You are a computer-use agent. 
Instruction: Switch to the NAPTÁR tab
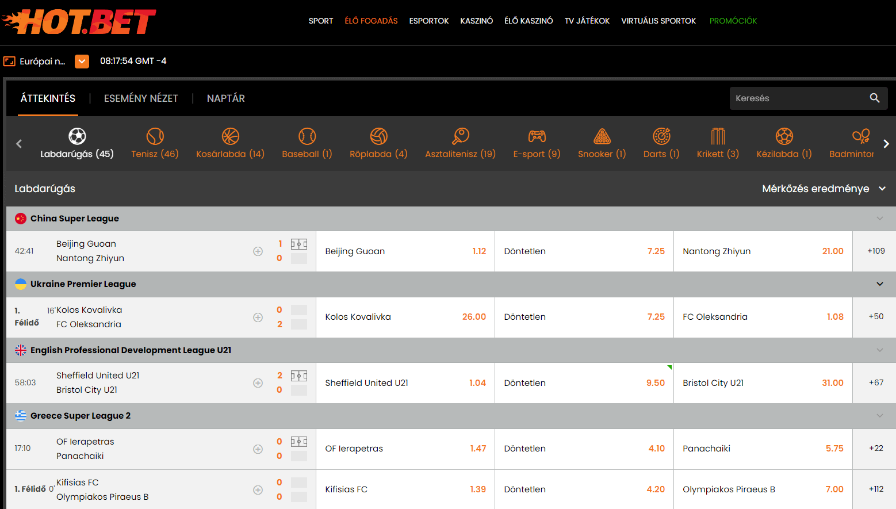(226, 98)
